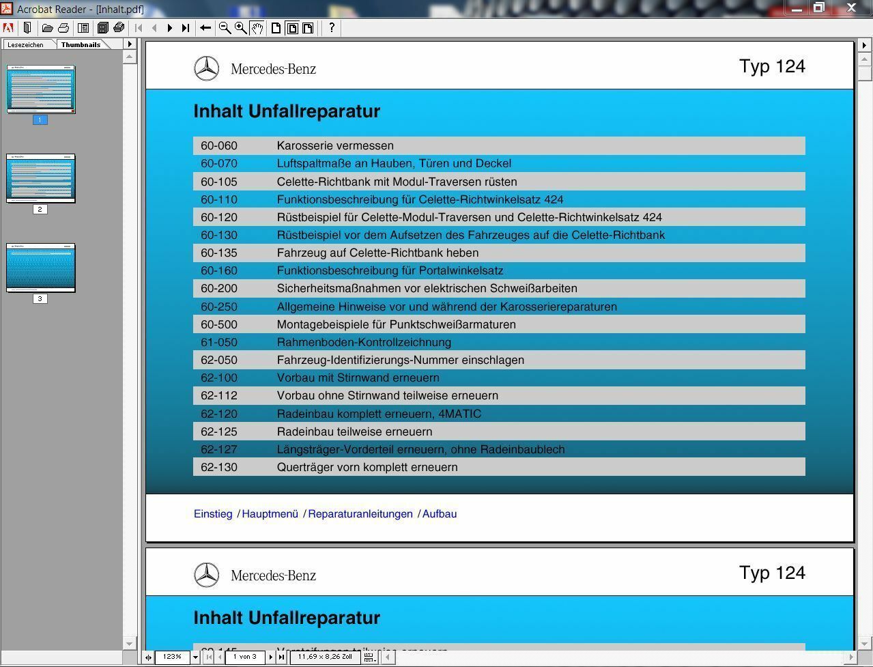The height and width of the screenshot is (667, 873).
Task: Open entry 60-500 Montagebeispiele für Punktschweißarmaturen
Action: [x=499, y=324]
